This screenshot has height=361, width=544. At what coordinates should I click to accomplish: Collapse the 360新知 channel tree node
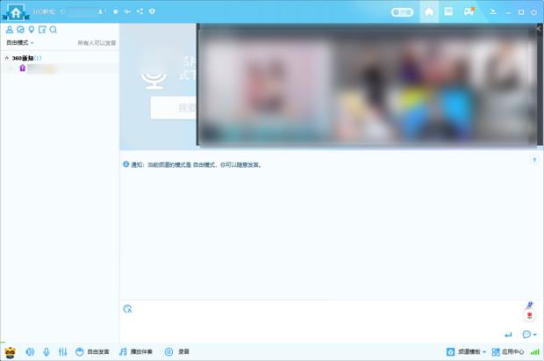7,58
